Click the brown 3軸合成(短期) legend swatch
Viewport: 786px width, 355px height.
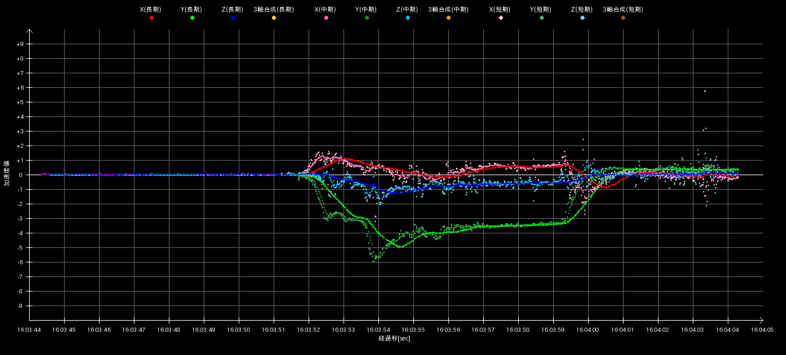tap(623, 18)
